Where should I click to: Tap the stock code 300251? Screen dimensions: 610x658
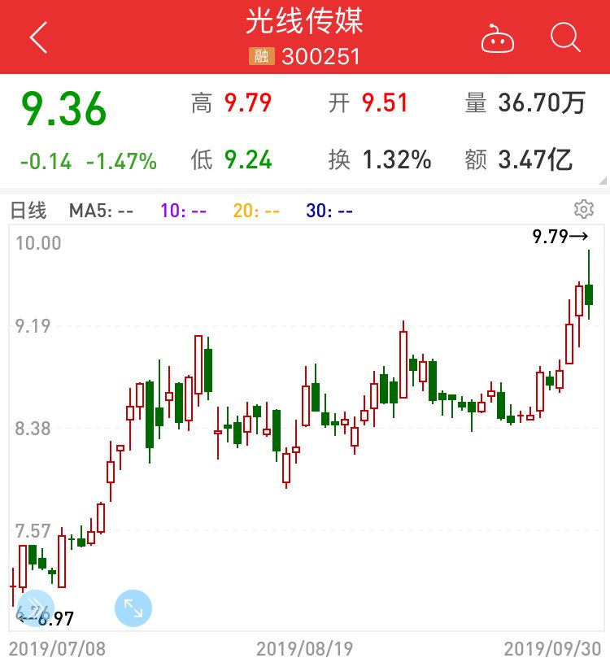click(x=320, y=56)
